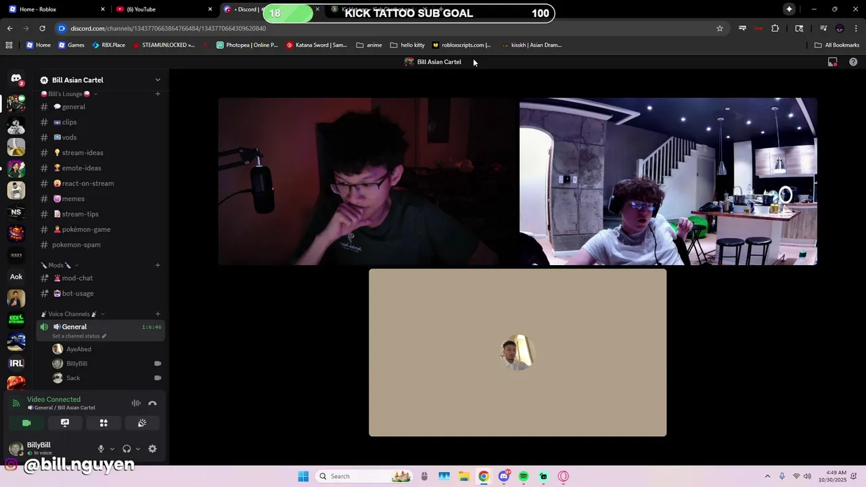
Task: Open the All Bookmarks folder
Action: 837,45
